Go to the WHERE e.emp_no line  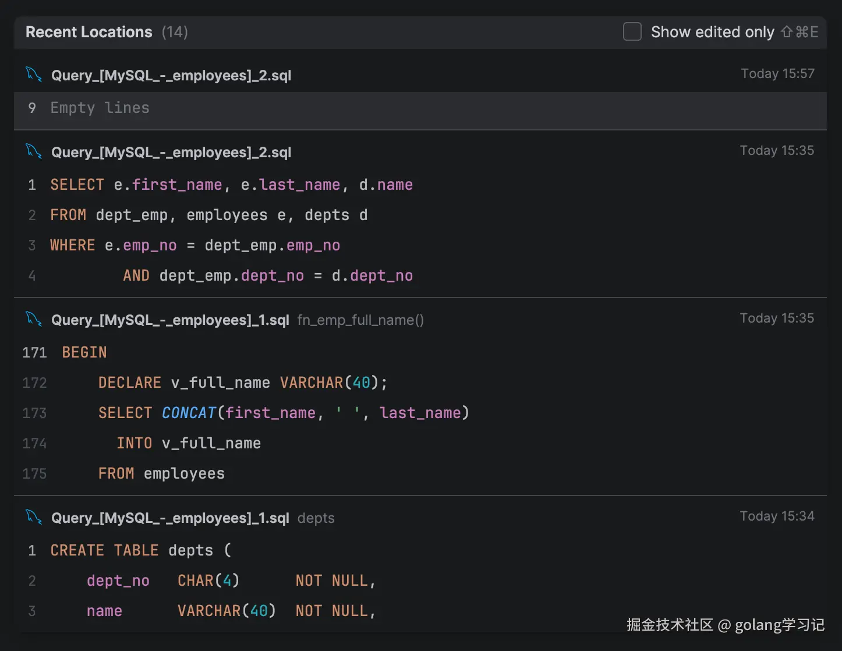coord(194,246)
